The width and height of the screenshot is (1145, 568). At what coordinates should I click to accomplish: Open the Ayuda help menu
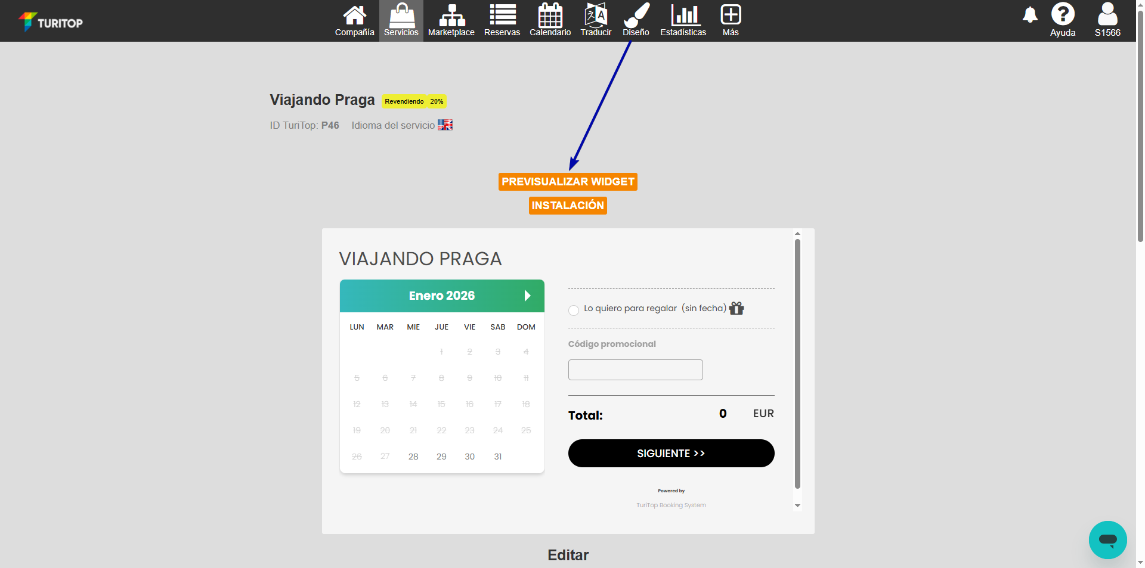tap(1063, 21)
